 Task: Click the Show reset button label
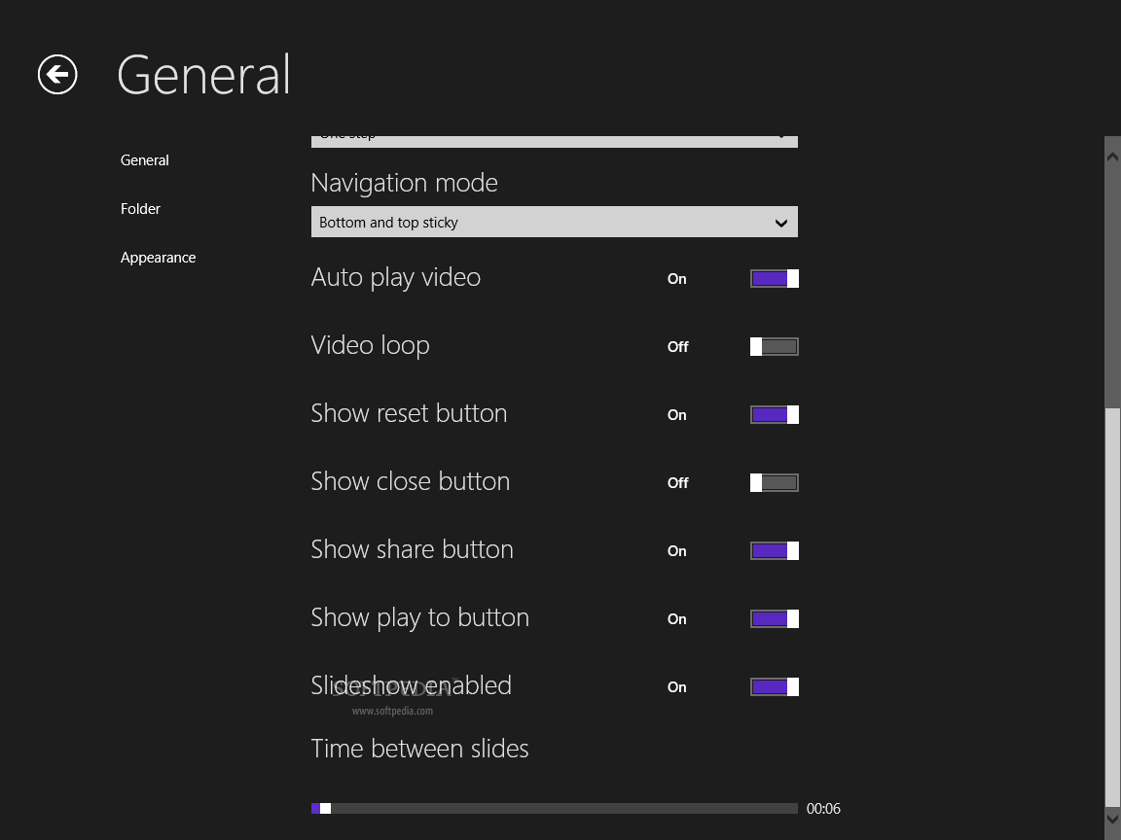pos(409,413)
